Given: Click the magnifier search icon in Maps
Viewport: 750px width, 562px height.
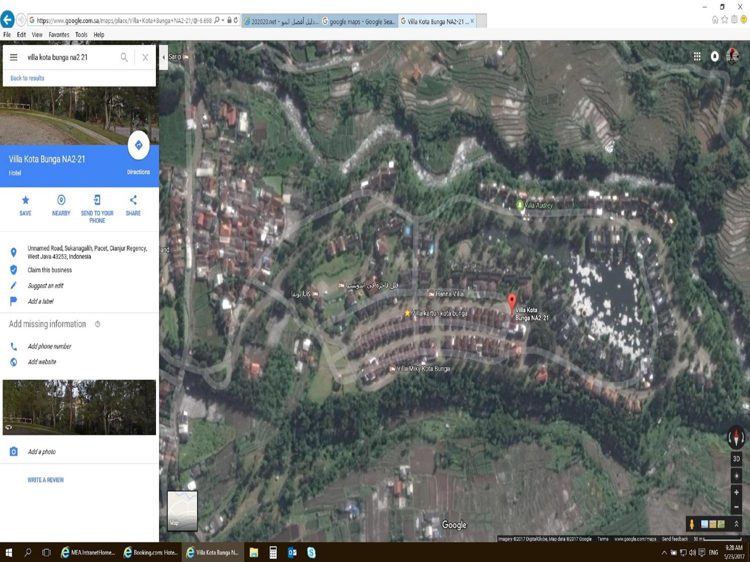Looking at the screenshot, I should [x=124, y=57].
